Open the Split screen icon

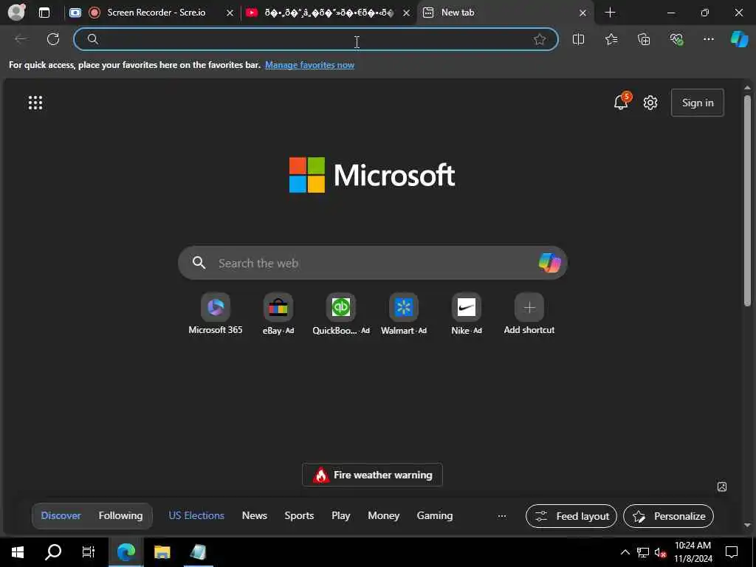coord(578,39)
